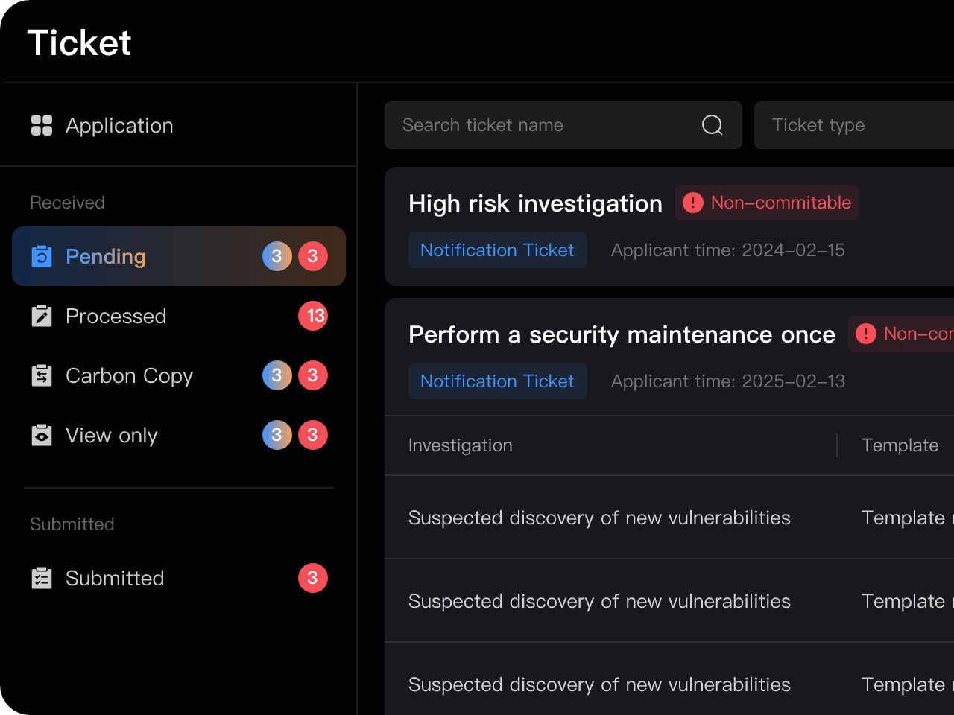Open the Processed menu item
This screenshot has height=715, width=954.
point(116,316)
